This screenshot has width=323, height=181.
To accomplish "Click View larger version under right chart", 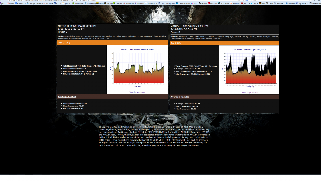I will (250, 92).
